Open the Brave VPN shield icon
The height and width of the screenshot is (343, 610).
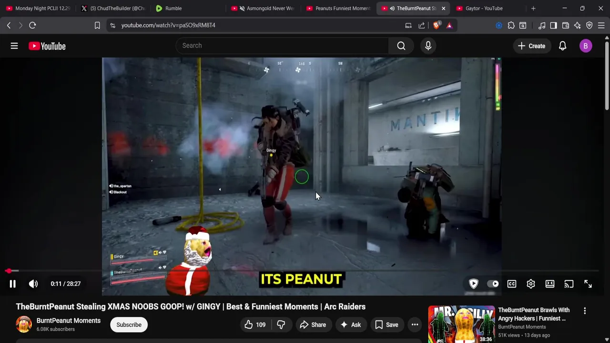[x=590, y=25]
